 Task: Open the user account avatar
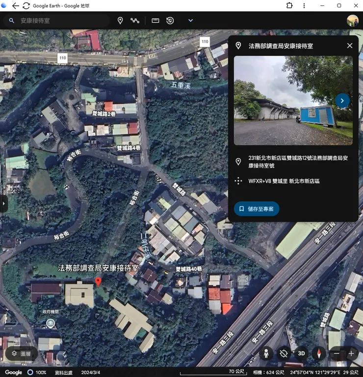pos(352,21)
